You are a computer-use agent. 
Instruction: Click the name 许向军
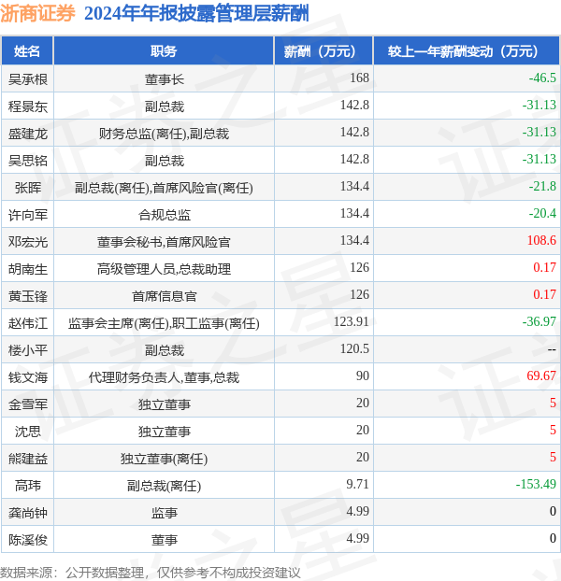(28, 215)
